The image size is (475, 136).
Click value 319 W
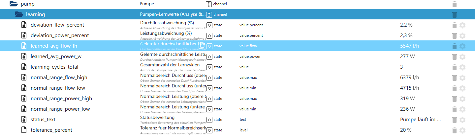[x=407, y=99]
